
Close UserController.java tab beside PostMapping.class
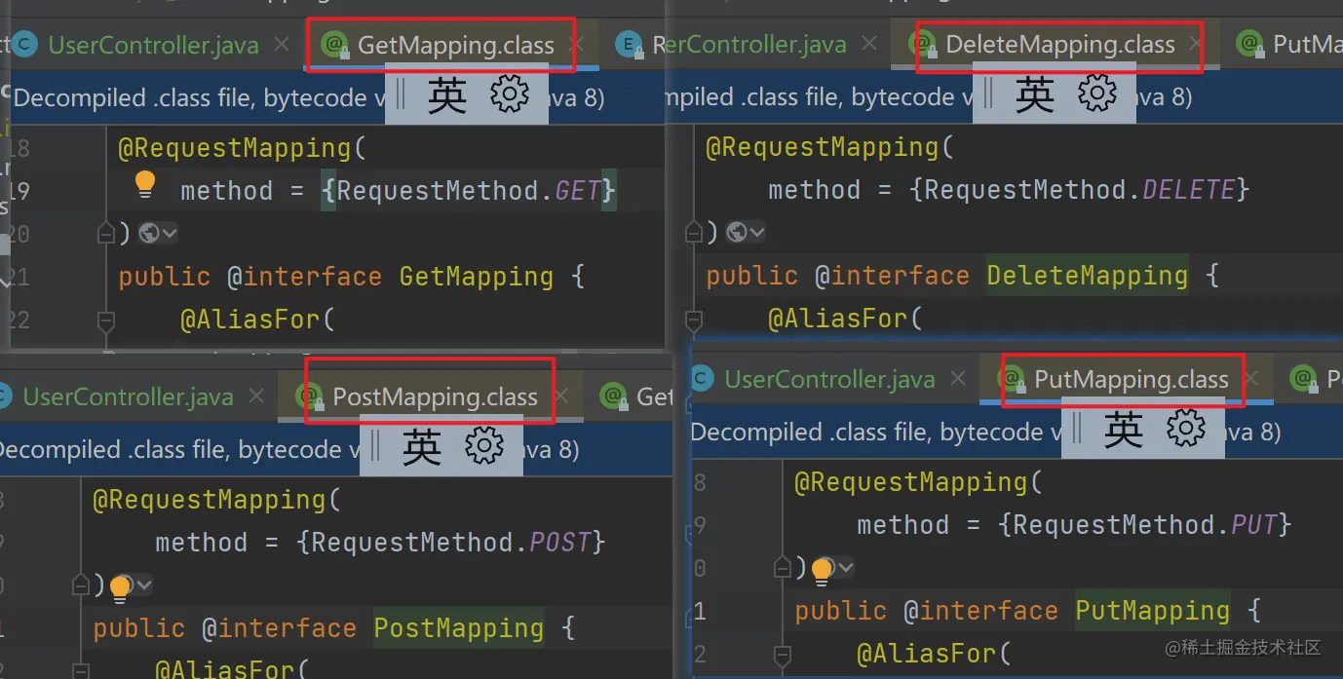coord(256,396)
